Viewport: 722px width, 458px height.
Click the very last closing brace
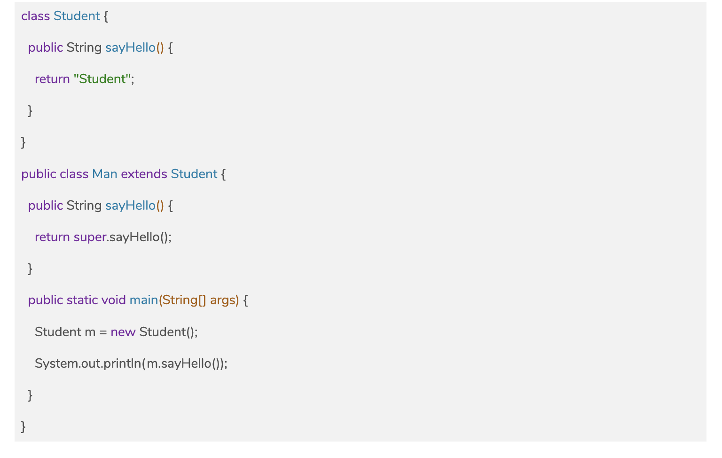tap(24, 426)
